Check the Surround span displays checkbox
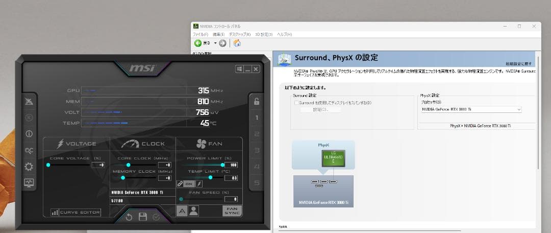Screen dimensions: 551x233 pos(296,103)
